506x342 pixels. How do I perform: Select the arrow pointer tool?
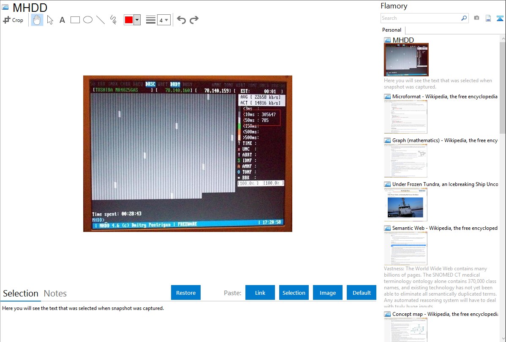[50, 20]
